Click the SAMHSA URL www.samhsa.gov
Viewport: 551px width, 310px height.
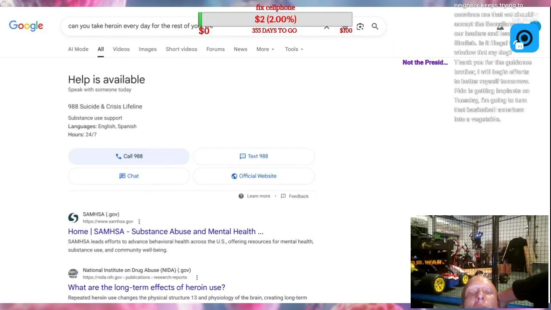pos(108,221)
